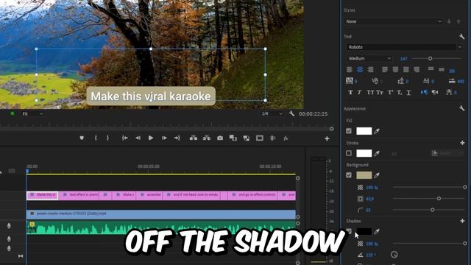Pick Fill color with eyedropper

click(377, 131)
